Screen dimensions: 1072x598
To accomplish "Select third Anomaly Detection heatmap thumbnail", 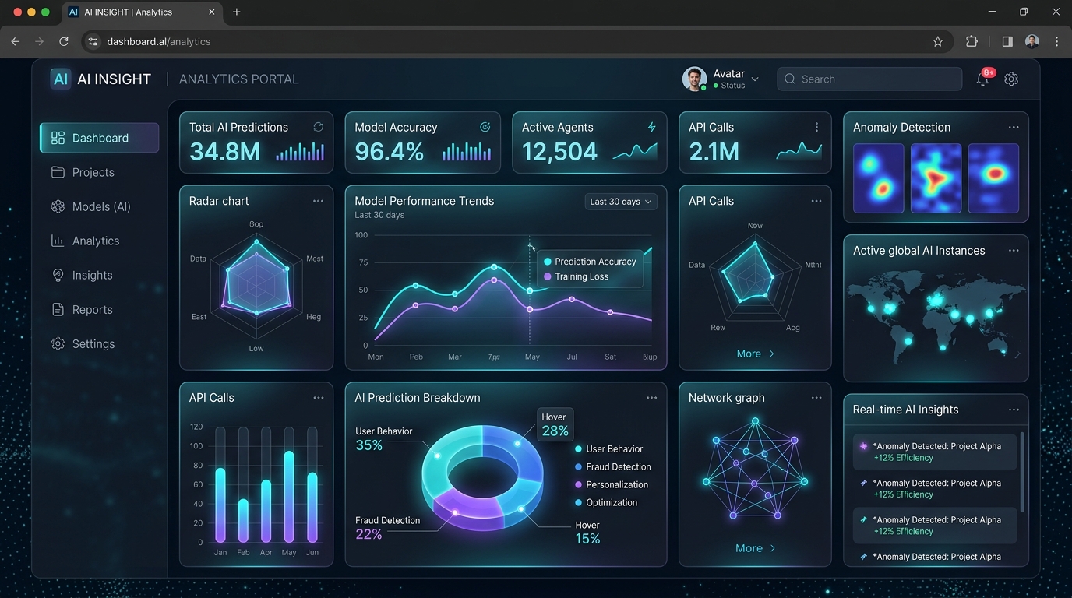I will pyautogui.click(x=993, y=178).
